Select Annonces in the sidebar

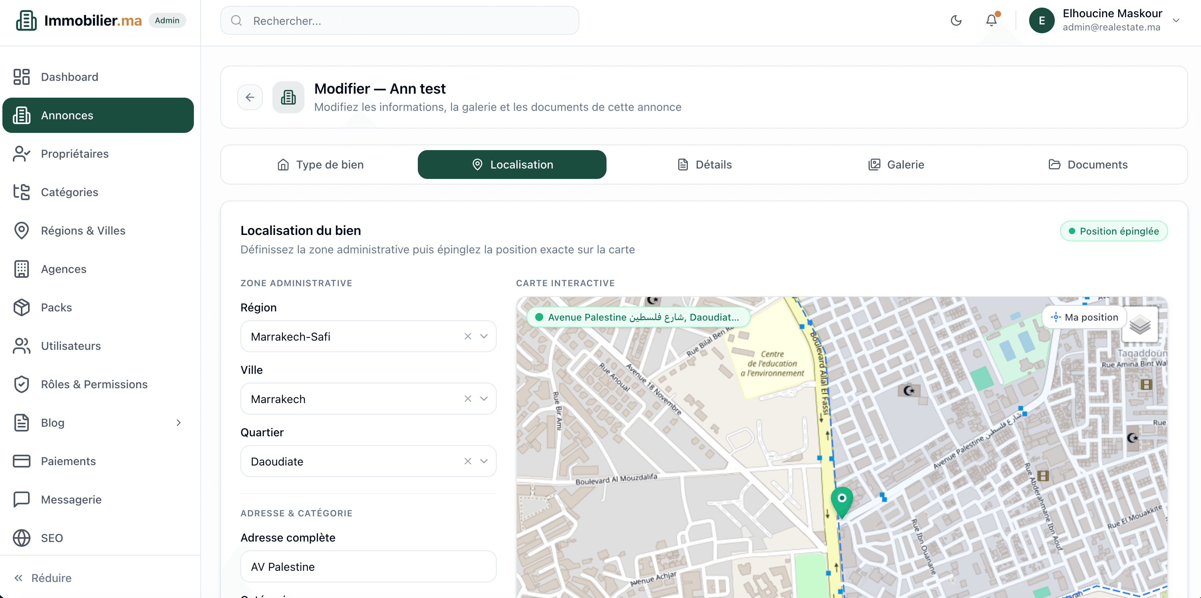pyautogui.click(x=67, y=115)
